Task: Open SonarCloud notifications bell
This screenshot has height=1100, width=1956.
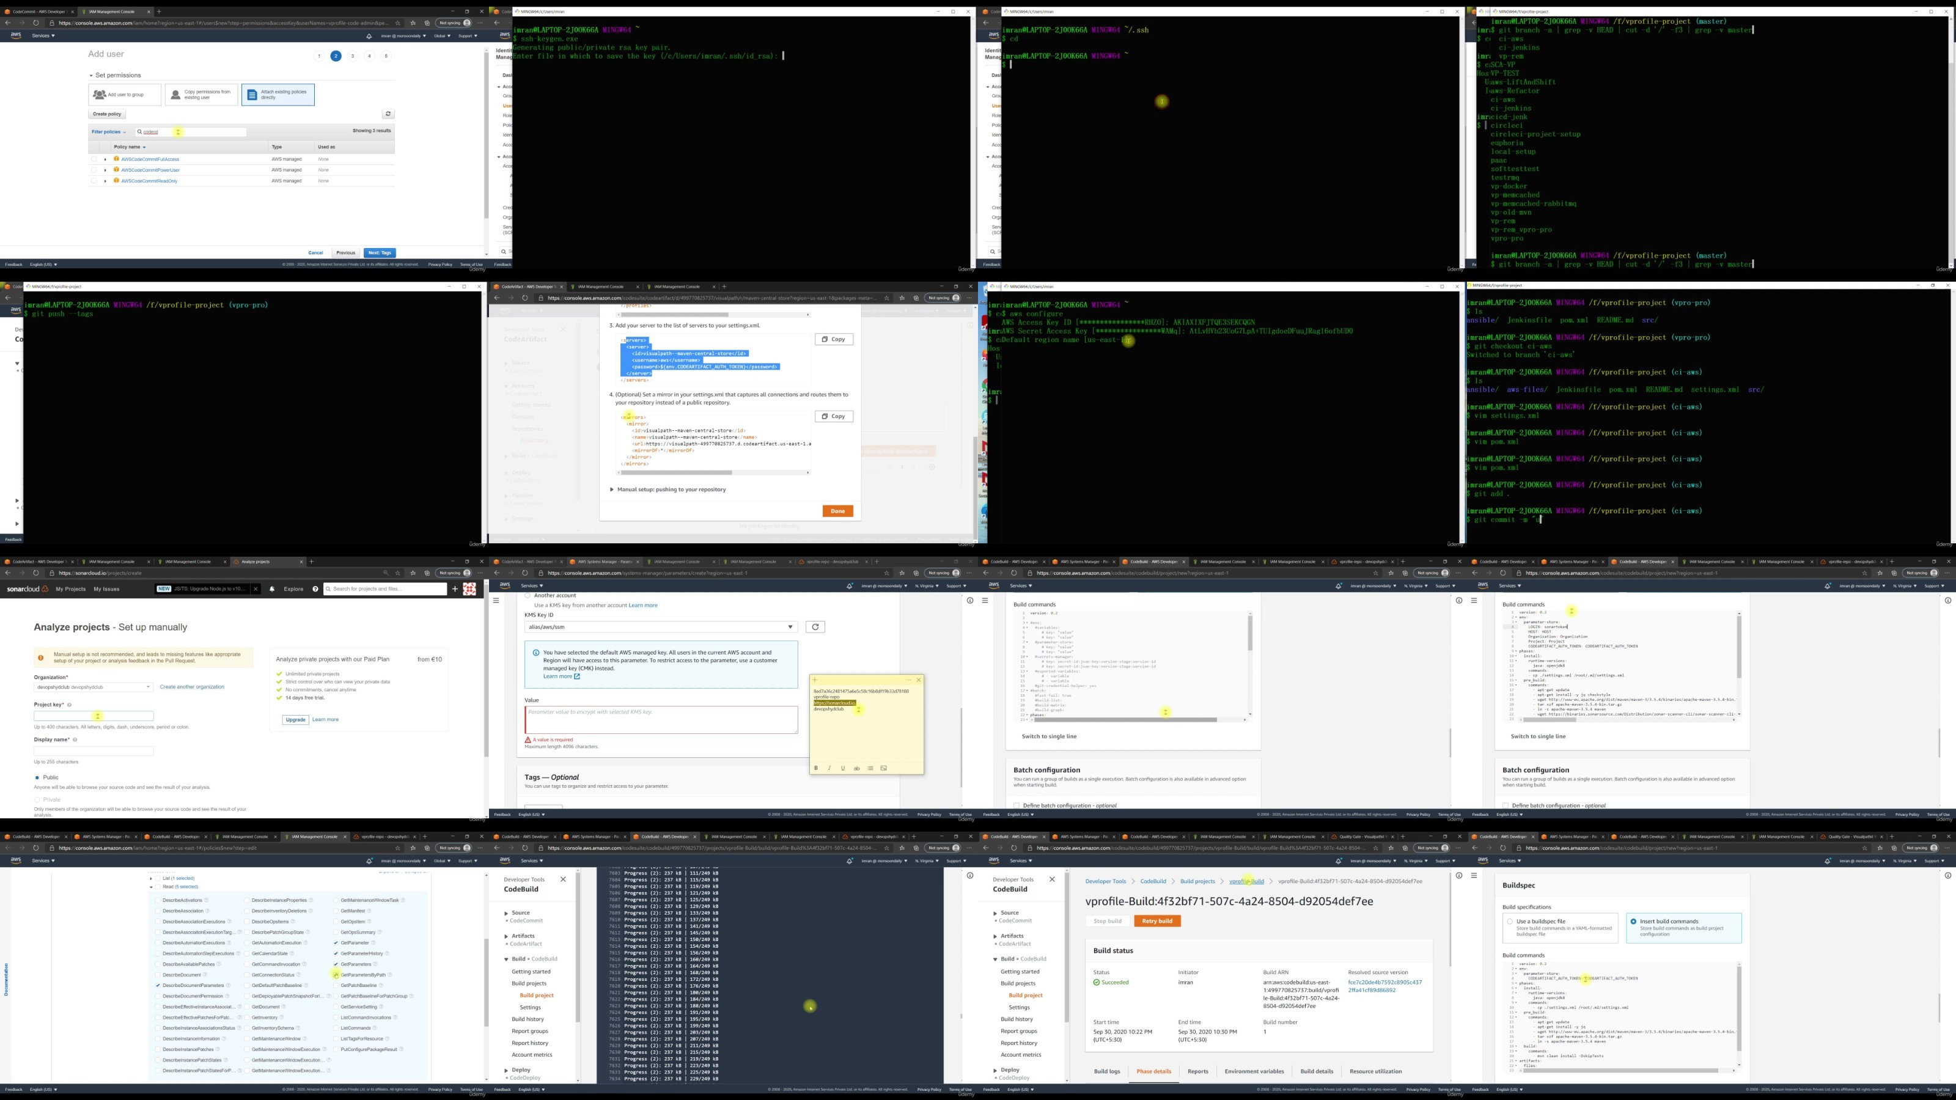Action: [x=272, y=589]
